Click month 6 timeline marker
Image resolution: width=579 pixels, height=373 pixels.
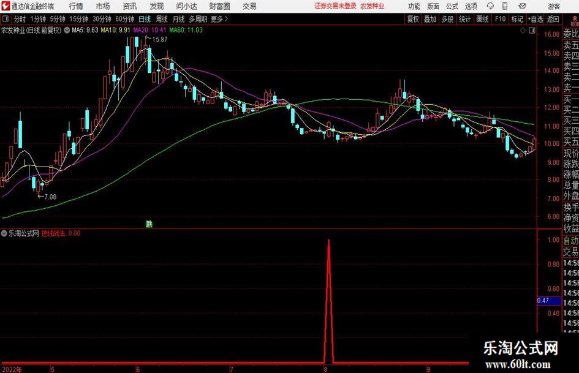(138, 369)
